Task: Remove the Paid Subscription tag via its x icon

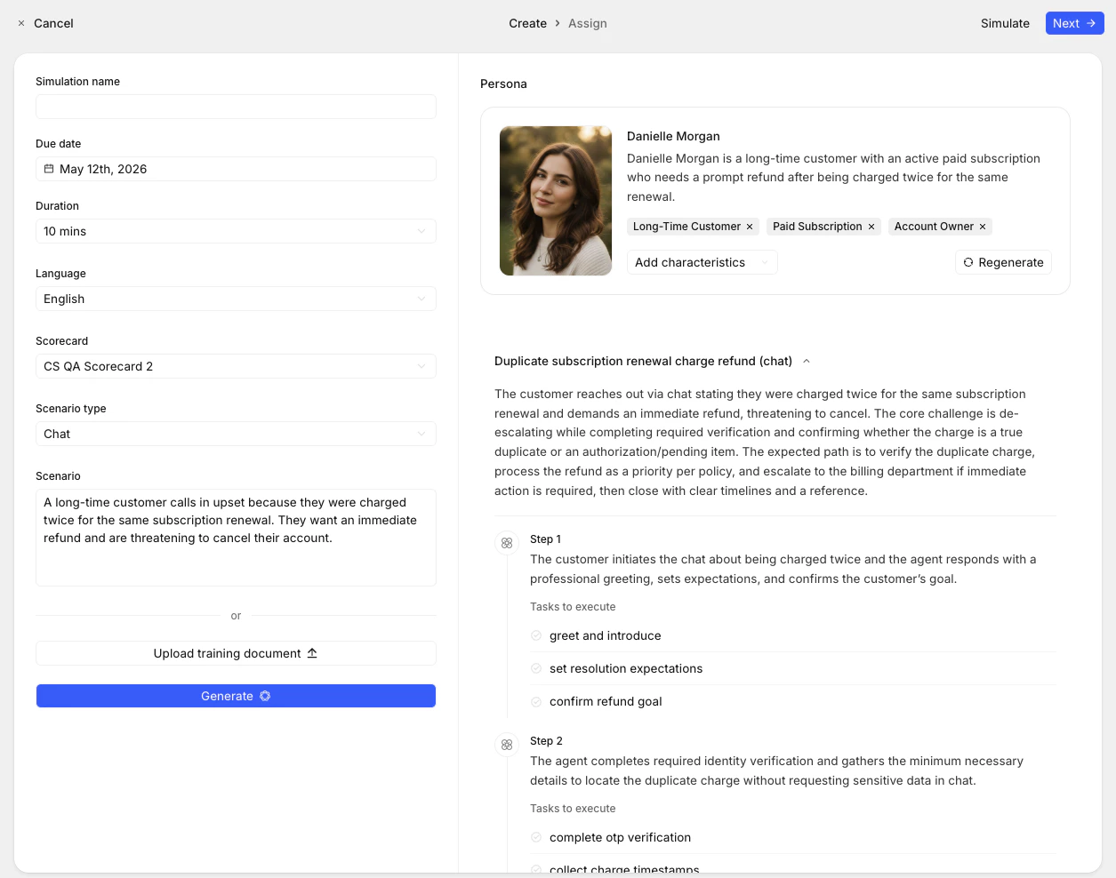Action: [871, 226]
